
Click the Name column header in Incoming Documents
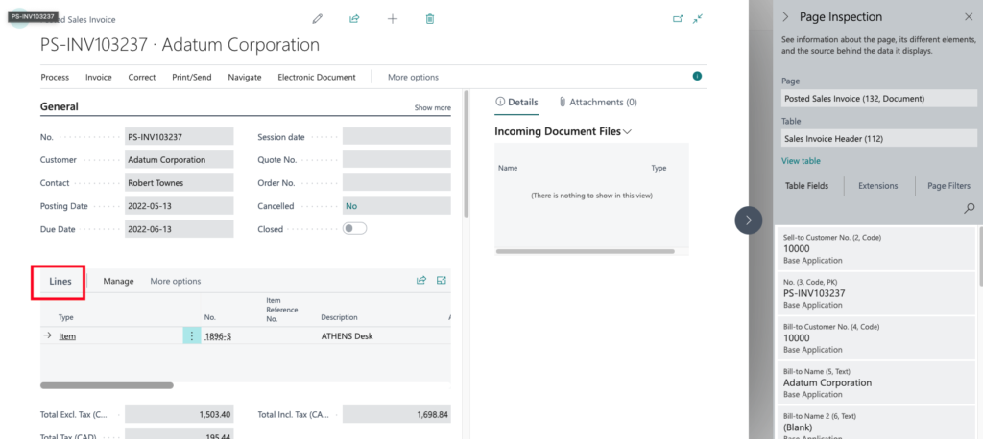click(x=508, y=168)
